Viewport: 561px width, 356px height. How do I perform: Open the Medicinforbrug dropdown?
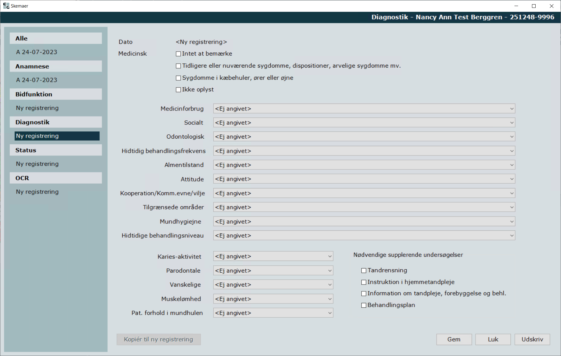pyautogui.click(x=364, y=109)
